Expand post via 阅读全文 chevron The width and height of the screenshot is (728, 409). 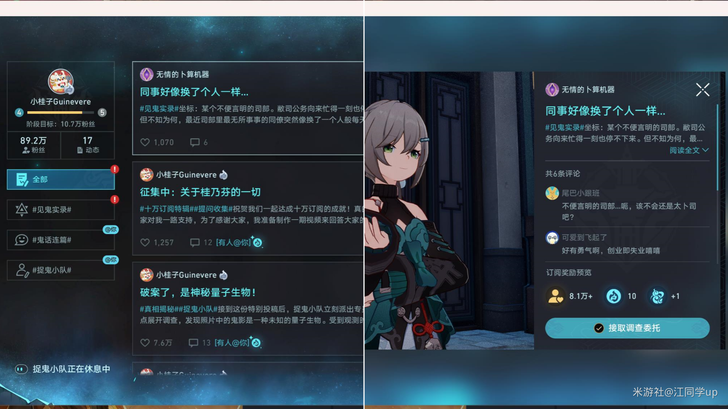[705, 150]
